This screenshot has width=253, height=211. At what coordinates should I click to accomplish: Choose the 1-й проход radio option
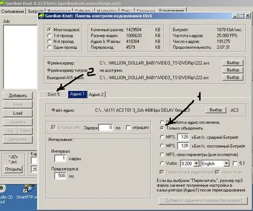tap(50, 36)
